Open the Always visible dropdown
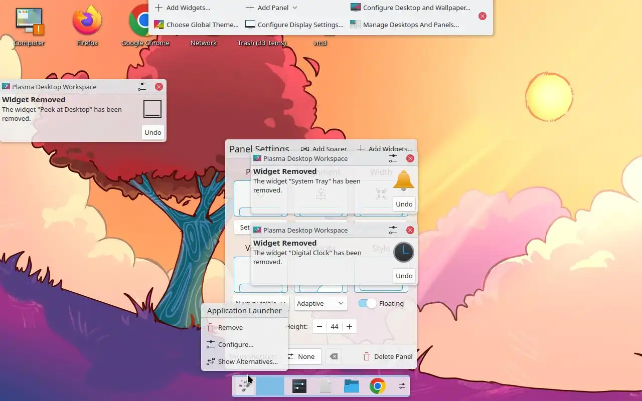Image resolution: width=642 pixels, height=401 pixels. [x=260, y=303]
